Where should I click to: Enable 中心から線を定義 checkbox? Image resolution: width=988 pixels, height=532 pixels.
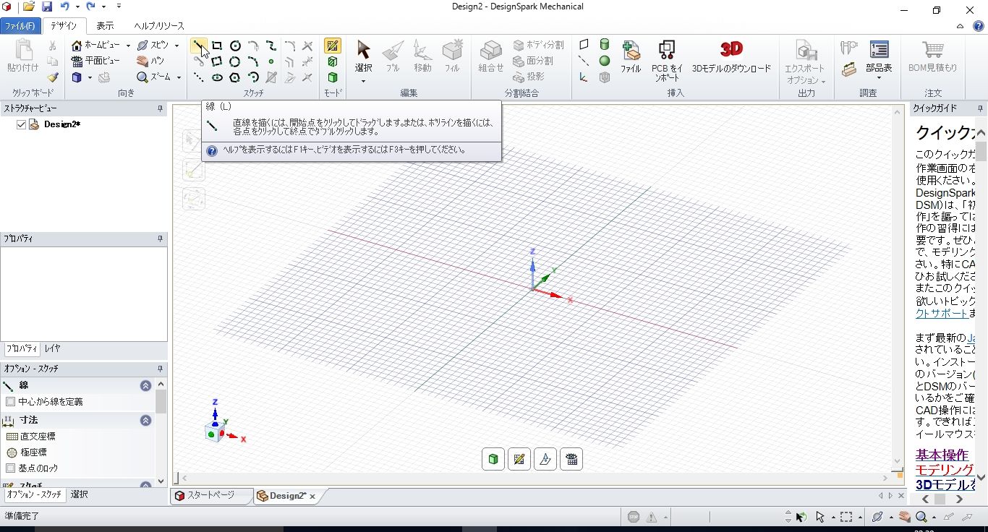click(10, 401)
